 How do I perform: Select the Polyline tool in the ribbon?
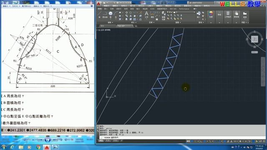(105, 15)
